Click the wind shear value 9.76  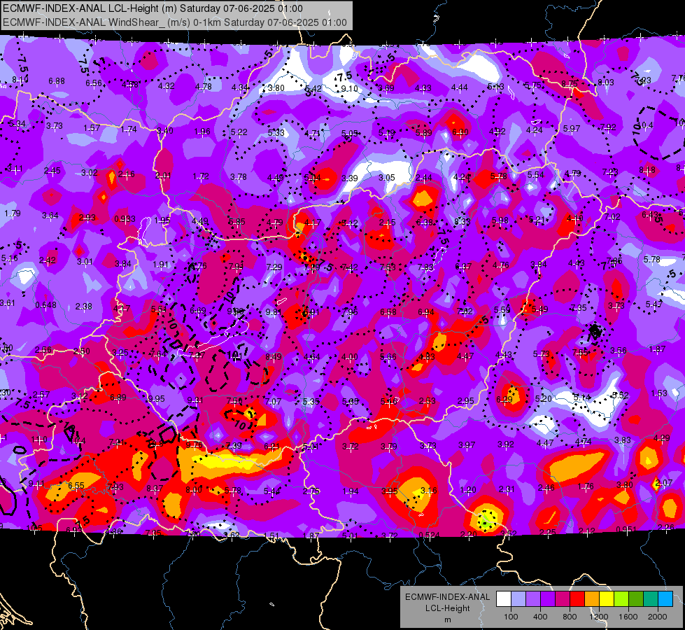pyautogui.click(x=194, y=444)
